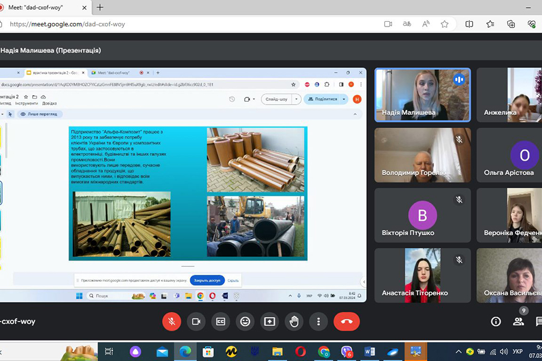The width and height of the screenshot is (542, 361).
Task: Open the browser split screen icon
Action: click(x=469, y=24)
